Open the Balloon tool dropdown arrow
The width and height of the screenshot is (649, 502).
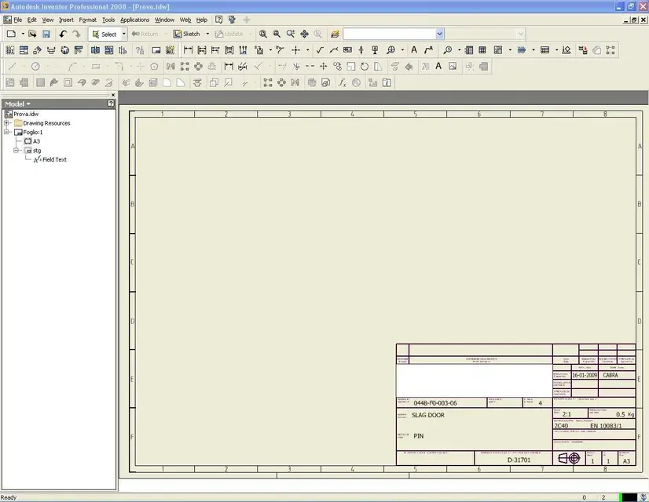459,50
